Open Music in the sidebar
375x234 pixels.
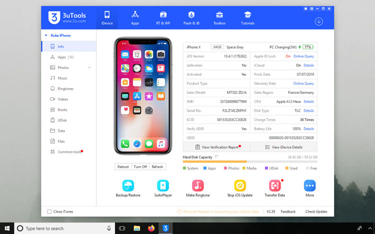[69, 78]
